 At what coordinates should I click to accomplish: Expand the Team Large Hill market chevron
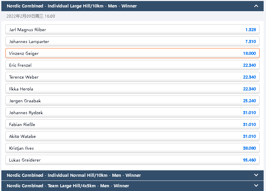[256, 186]
